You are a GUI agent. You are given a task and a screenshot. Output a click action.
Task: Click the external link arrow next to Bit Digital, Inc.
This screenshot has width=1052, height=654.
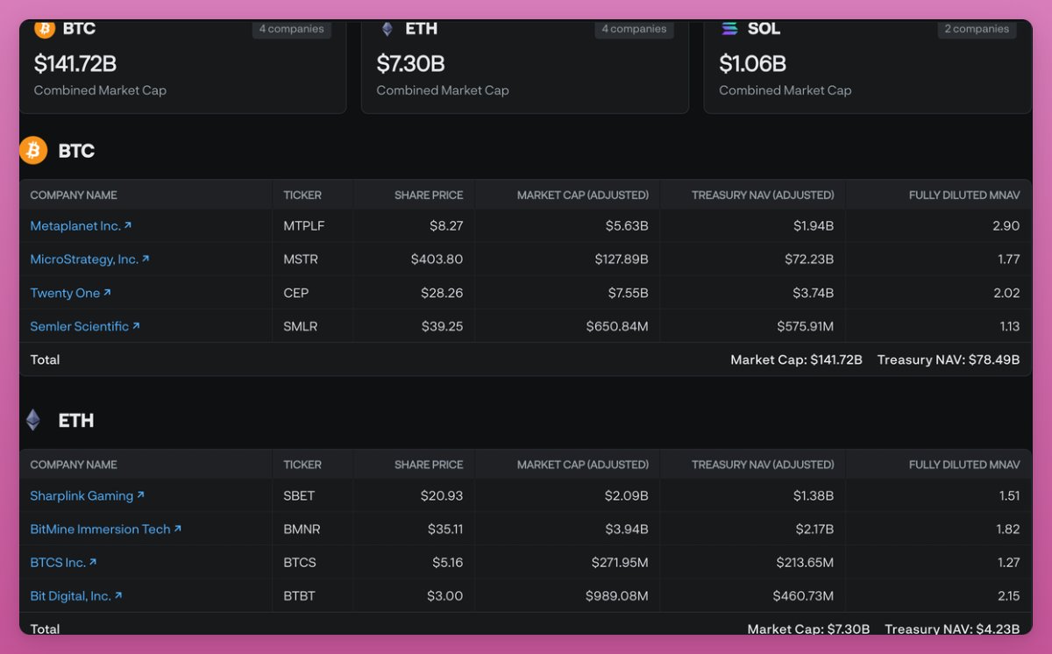[118, 595]
